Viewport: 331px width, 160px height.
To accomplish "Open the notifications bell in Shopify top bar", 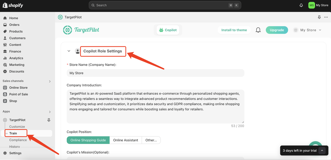I will click(x=301, y=5).
